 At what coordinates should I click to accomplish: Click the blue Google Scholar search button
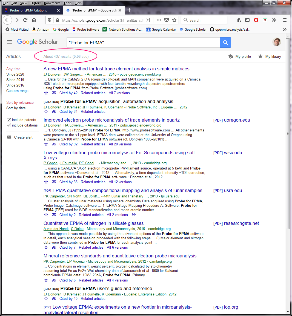225,42
